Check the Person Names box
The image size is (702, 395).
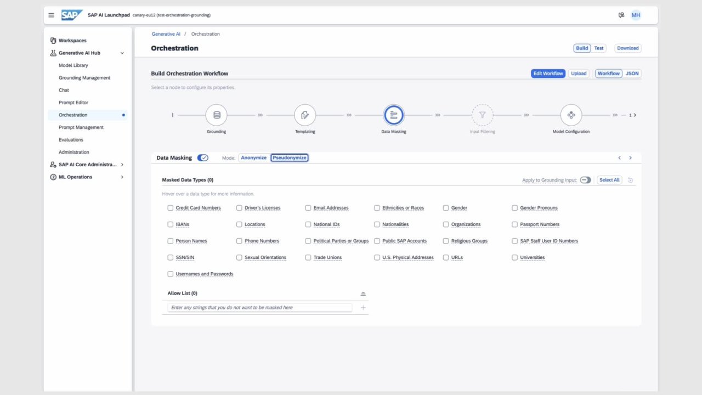(171, 241)
